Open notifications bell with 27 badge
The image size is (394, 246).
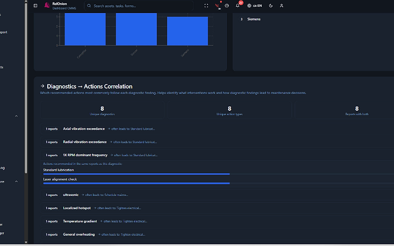pyautogui.click(x=237, y=6)
